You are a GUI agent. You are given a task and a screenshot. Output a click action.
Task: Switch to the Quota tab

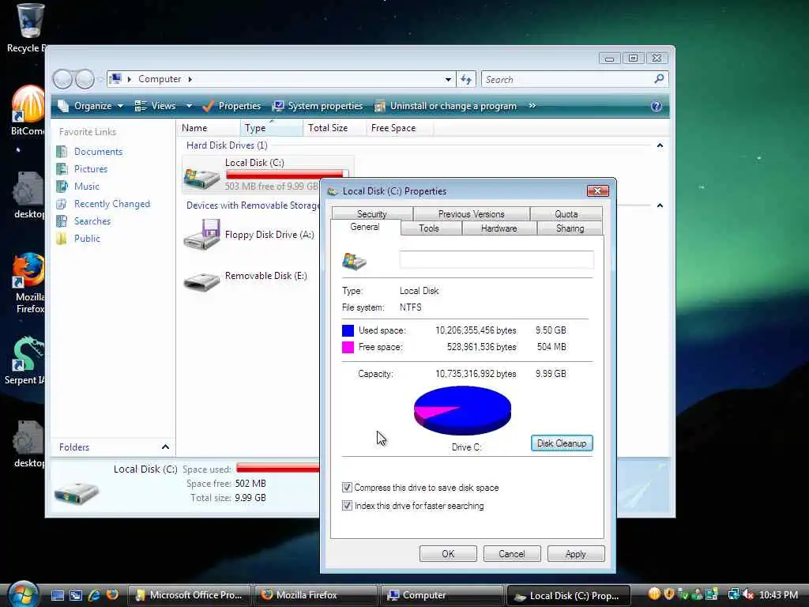[566, 213]
